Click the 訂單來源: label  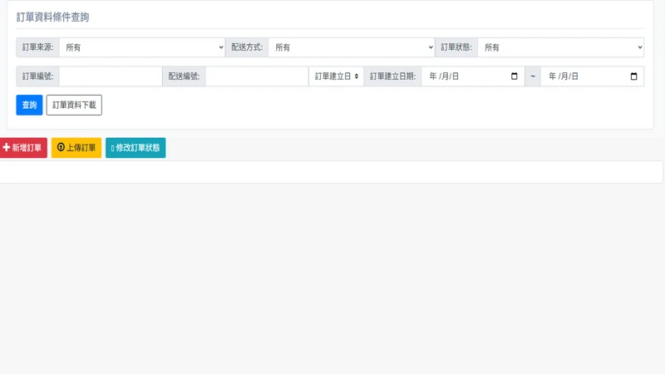coord(37,47)
